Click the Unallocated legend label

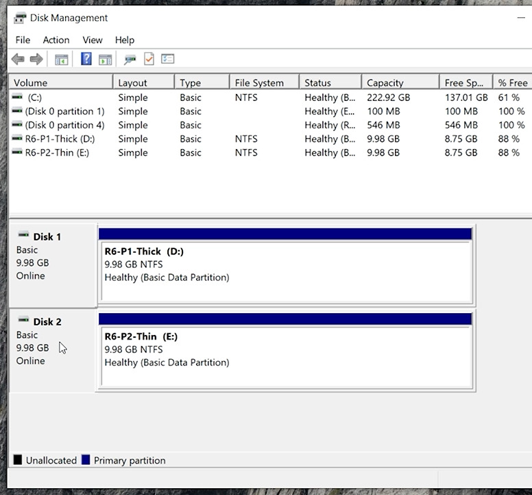coord(51,461)
